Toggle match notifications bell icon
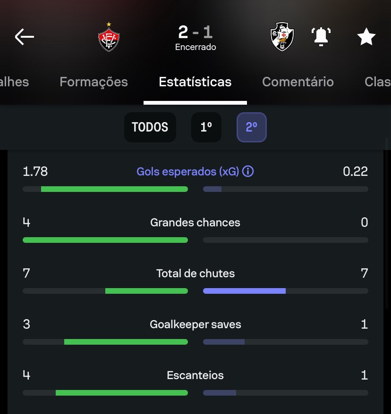Viewport: 391px width, 414px height. coord(321,37)
